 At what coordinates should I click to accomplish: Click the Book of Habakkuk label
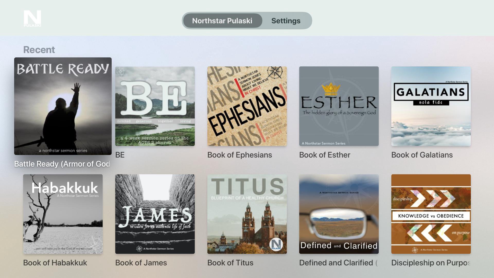55,263
